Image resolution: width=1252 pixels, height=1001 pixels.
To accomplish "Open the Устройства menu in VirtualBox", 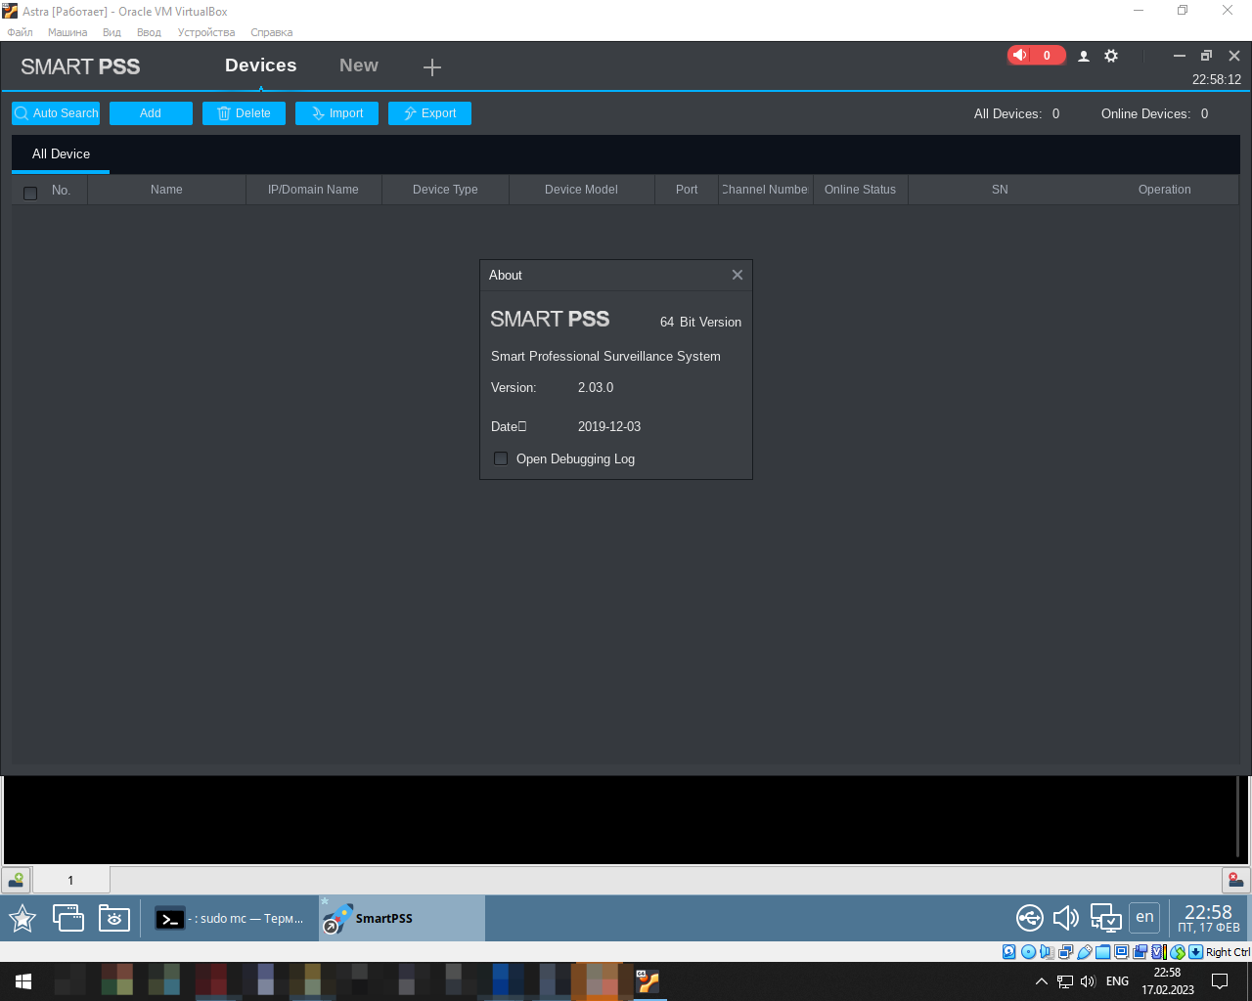I will 206,32.
